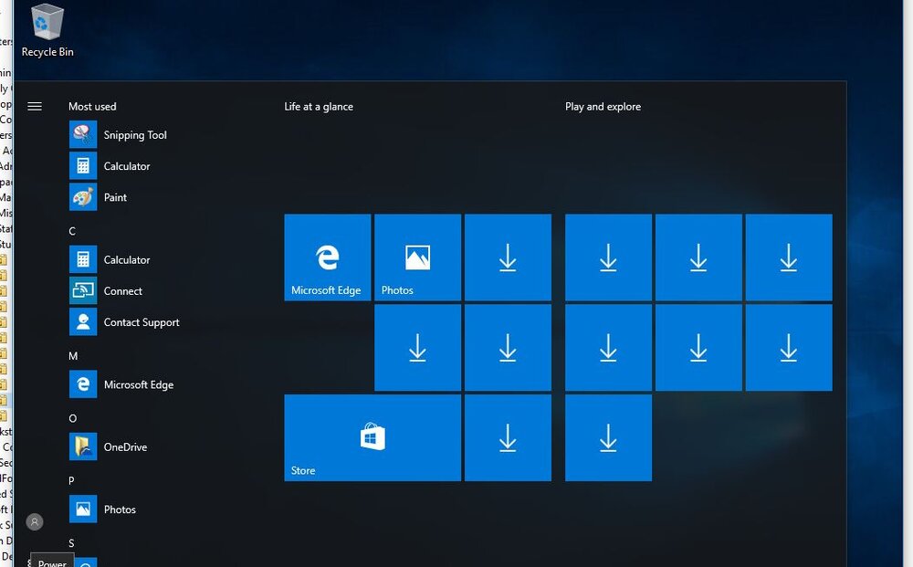Click the download tile right of Photos

coord(508,257)
